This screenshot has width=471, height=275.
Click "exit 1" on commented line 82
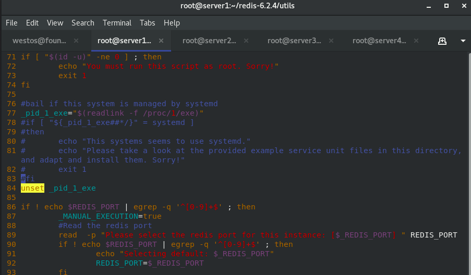[x=73, y=169]
